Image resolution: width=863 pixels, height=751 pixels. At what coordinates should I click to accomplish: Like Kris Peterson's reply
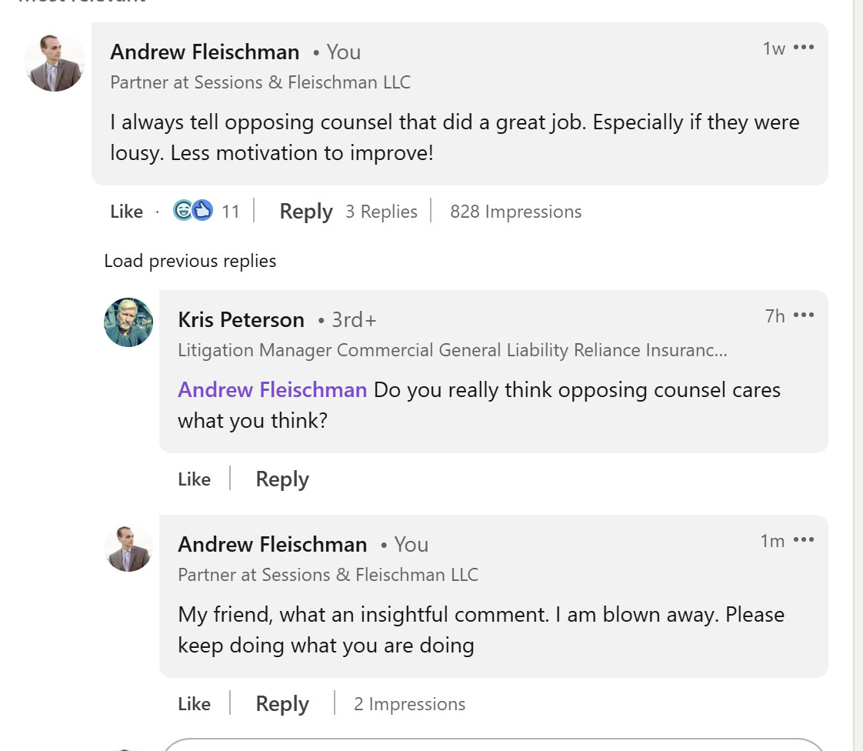(x=194, y=479)
